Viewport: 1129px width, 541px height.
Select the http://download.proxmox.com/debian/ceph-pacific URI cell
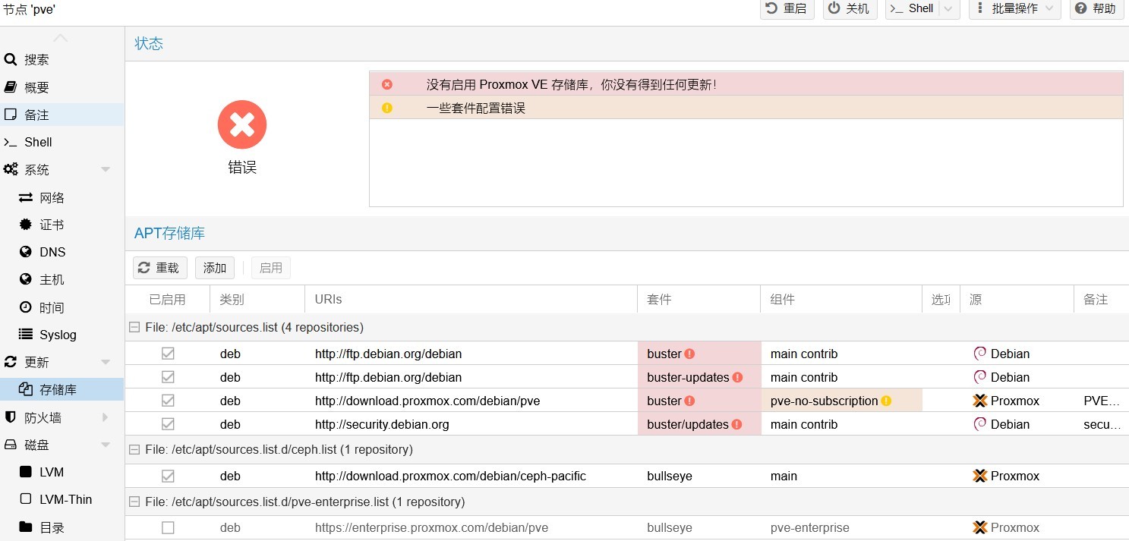(x=450, y=476)
